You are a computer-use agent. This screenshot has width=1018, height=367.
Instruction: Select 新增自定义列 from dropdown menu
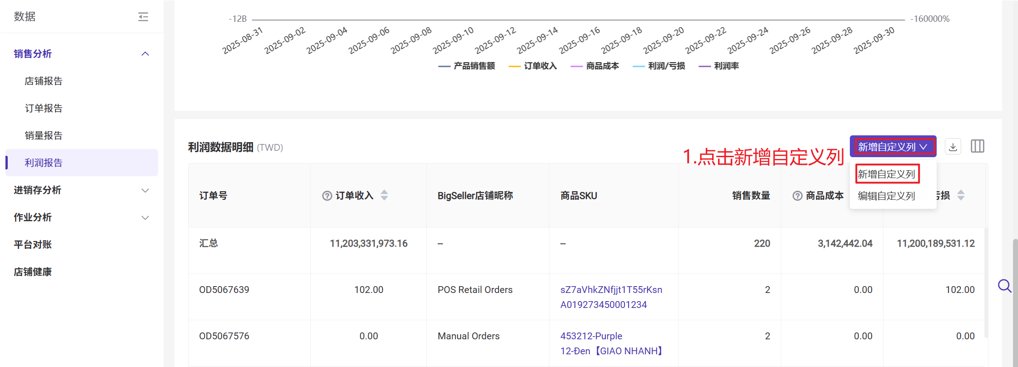pyautogui.click(x=886, y=174)
